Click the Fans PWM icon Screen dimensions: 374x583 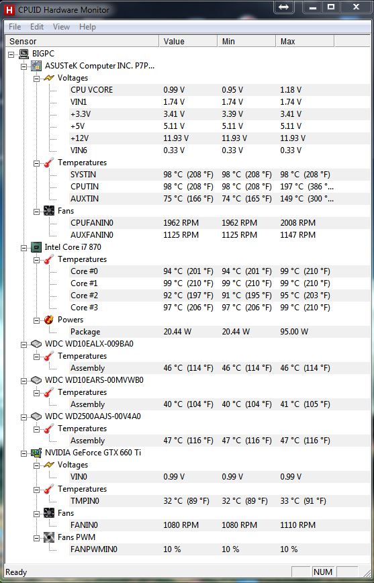click(x=49, y=537)
